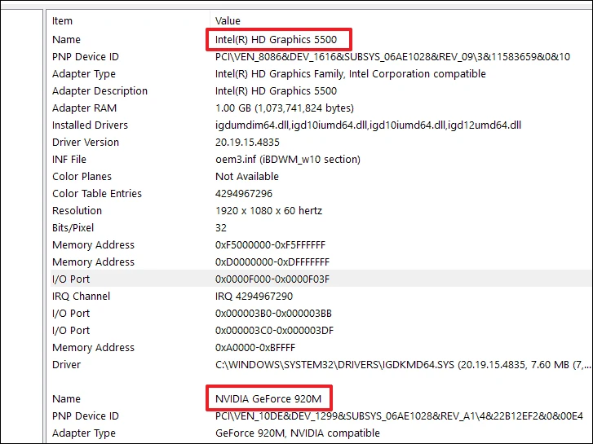Select the IGDKMD64.SYS Driver path value
The height and width of the screenshot is (444, 593).
coord(403,365)
